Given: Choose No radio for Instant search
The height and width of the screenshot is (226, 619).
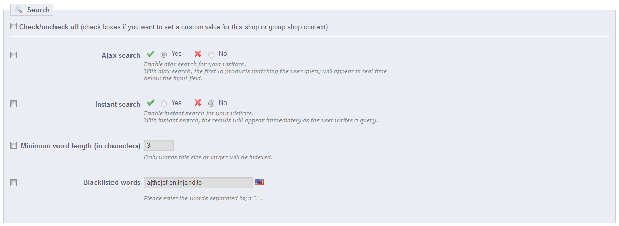Looking at the screenshot, I should click(x=211, y=104).
